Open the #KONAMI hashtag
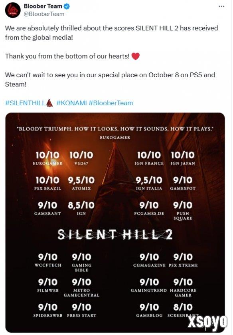Viewport: 233px width, 335px height. [71, 103]
